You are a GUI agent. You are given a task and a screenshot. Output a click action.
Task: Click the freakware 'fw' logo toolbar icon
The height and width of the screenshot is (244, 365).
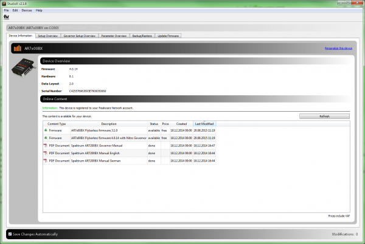point(6,16)
